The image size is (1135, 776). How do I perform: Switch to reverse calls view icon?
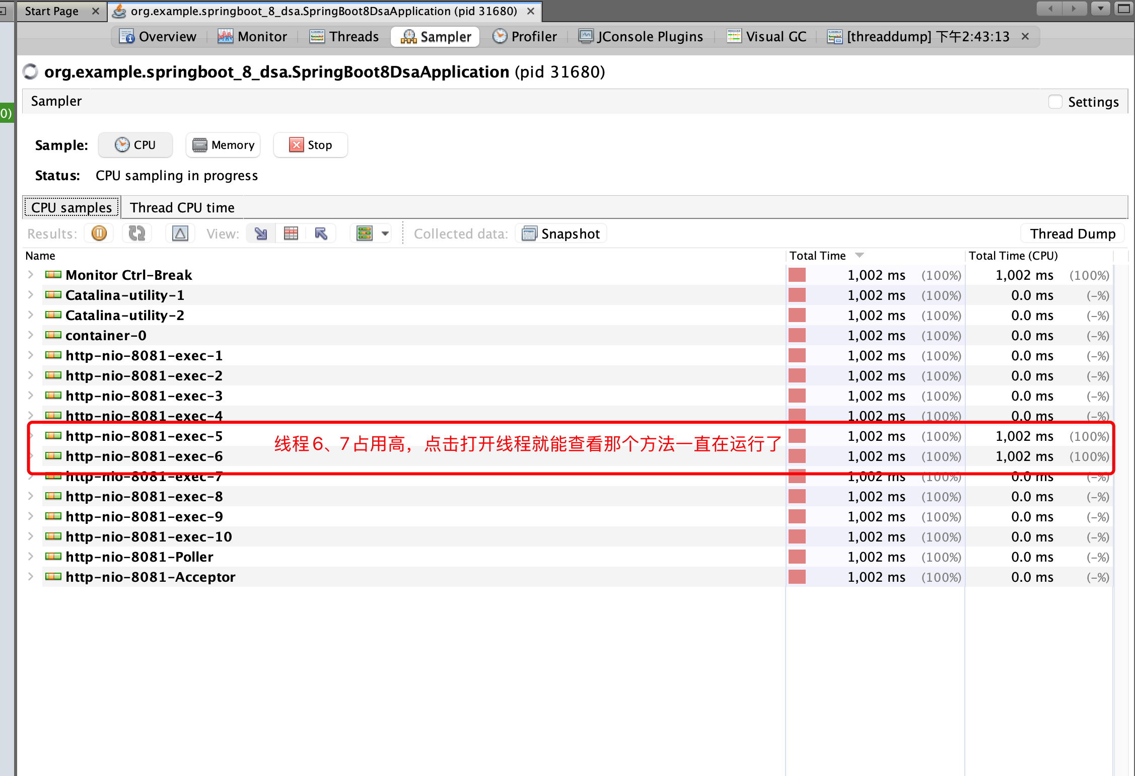321,234
